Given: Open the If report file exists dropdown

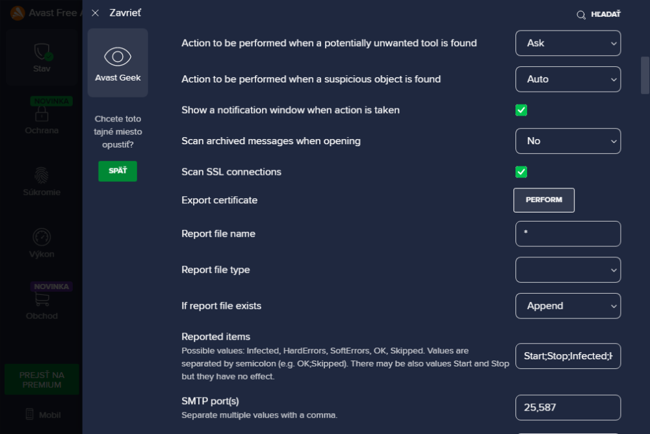Looking at the screenshot, I should pos(567,306).
